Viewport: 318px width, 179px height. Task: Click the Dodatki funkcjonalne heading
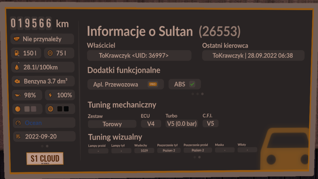[124, 70]
